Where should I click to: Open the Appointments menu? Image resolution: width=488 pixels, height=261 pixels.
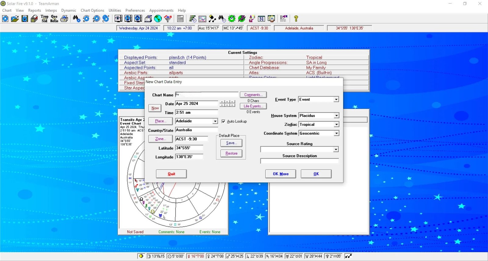pyautogui.click(x=161, y=10)
